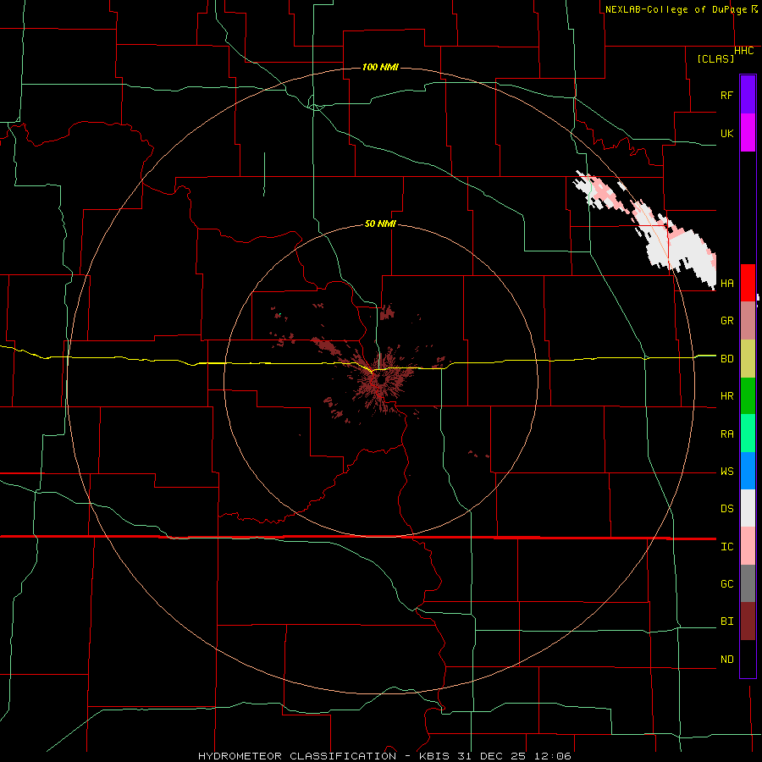Viewport: 762px width, 762px height.
Task: Click the RA legend label
Action: [726, 433]
